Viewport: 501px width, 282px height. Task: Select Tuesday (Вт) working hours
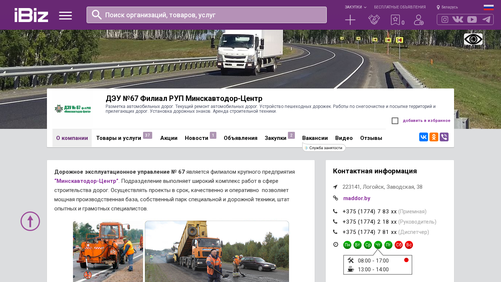(358, 245)
